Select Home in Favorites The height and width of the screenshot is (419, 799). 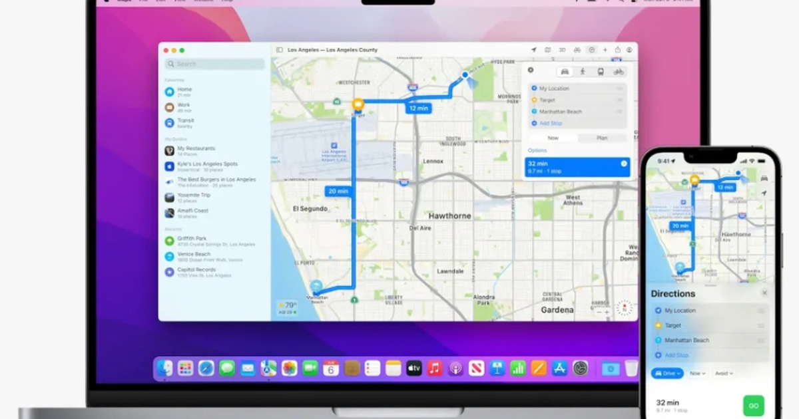[214, 92]
